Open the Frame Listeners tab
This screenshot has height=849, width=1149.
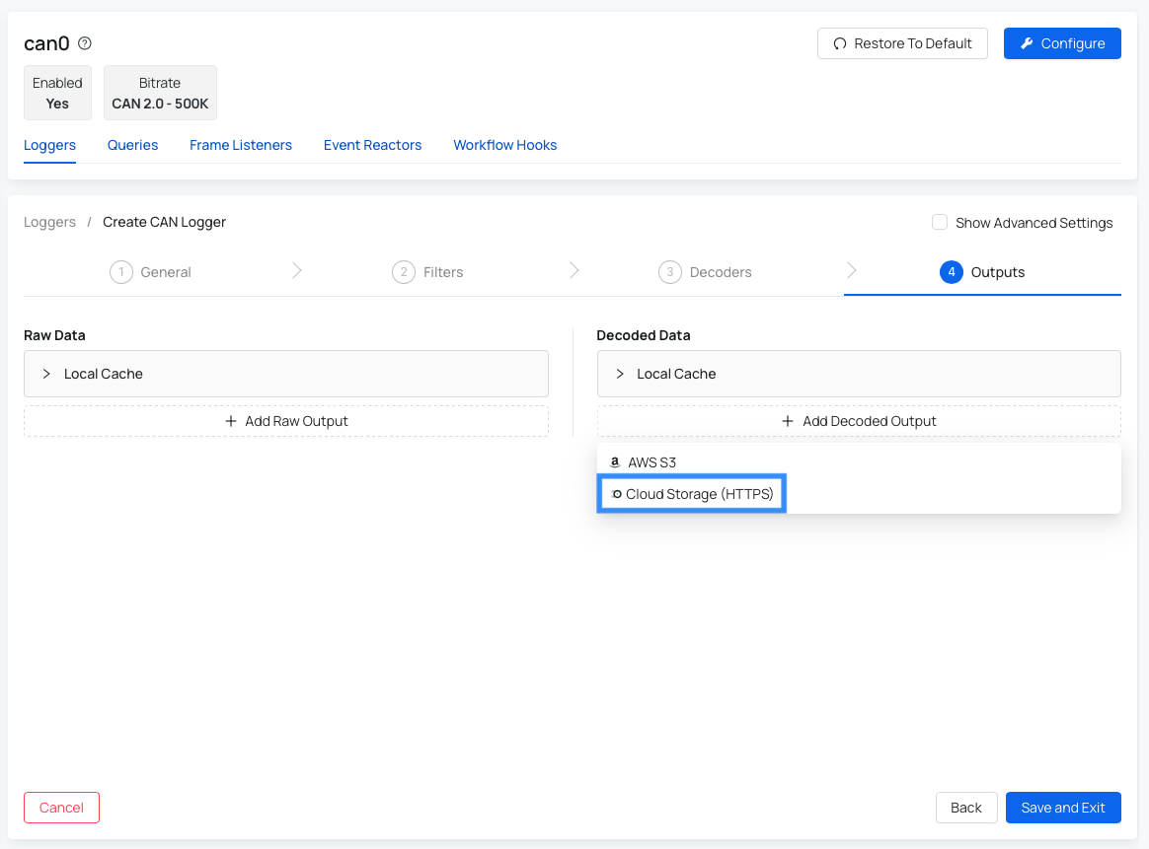coord(240,145)
